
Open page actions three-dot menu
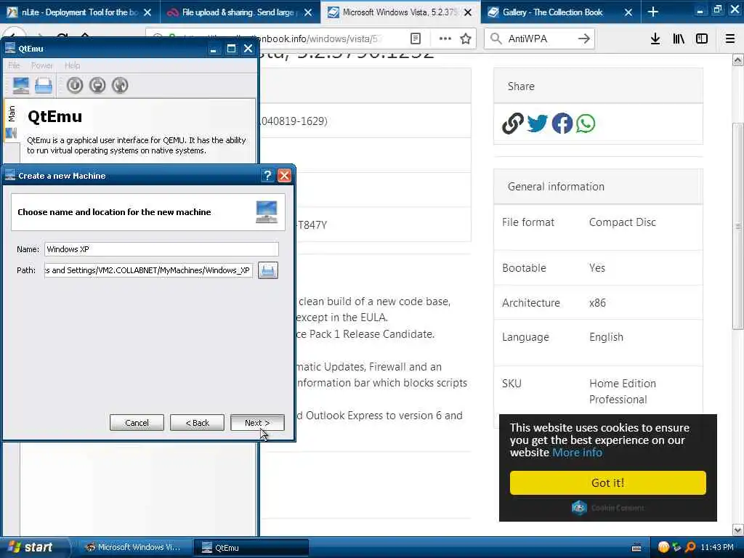pos(445,39)
